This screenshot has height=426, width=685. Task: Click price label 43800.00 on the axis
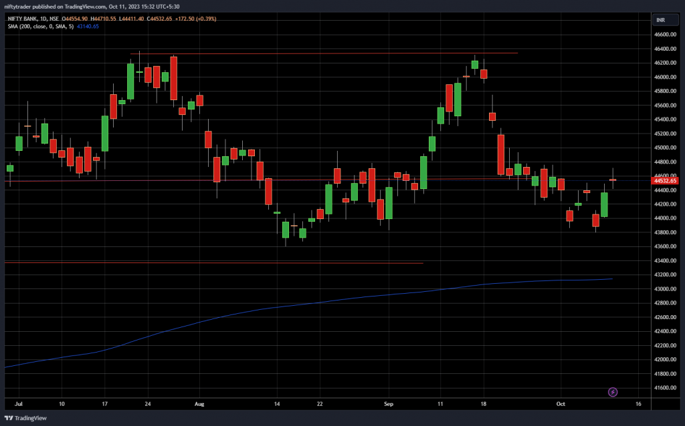click(x=665, y=232)
